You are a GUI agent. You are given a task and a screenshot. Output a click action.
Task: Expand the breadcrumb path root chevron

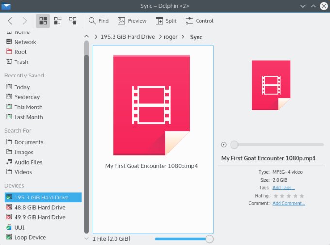[x=87, y=37]
